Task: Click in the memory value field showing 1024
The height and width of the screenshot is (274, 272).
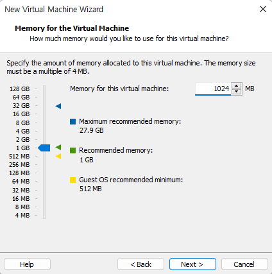Action: 213,89
